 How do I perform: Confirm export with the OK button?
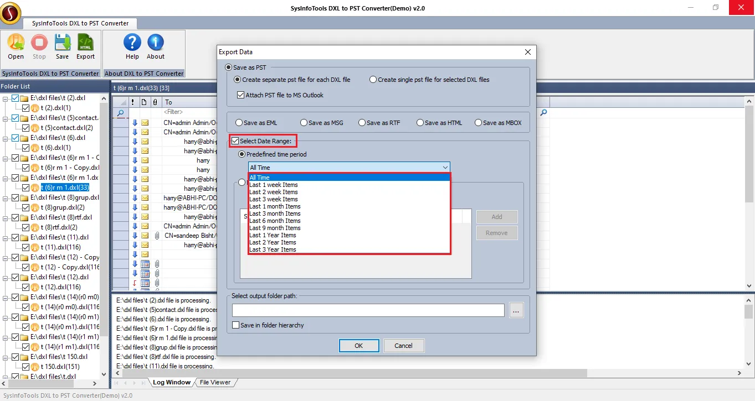[x=358, y=346]
